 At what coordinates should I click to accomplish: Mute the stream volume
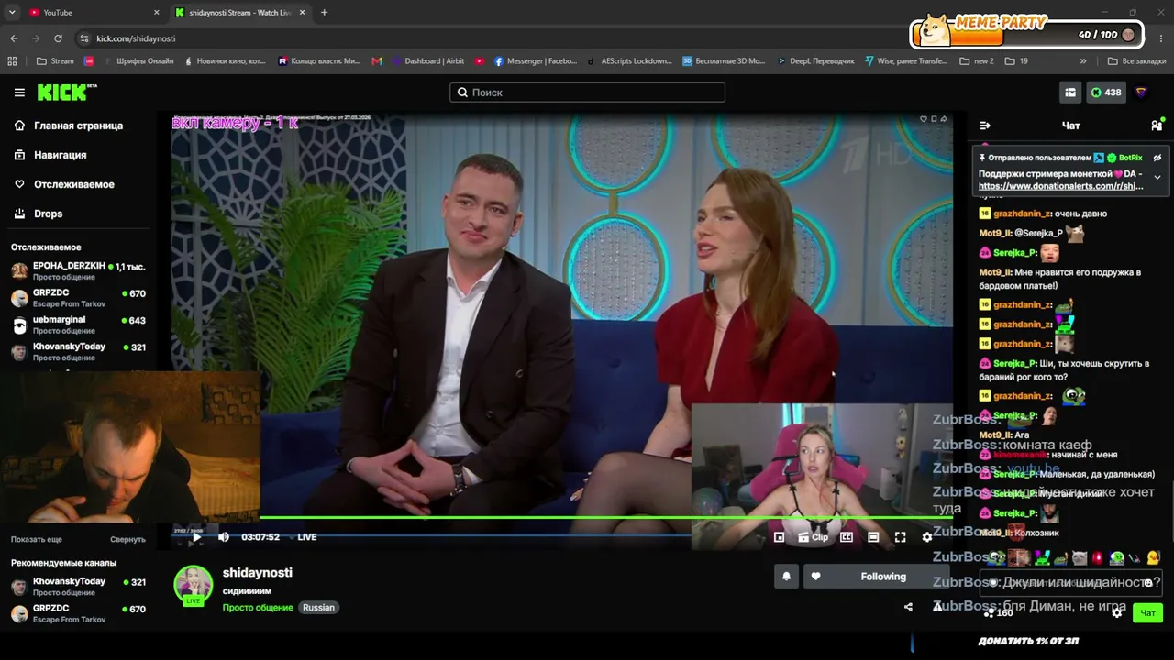[x=224, y=537]
